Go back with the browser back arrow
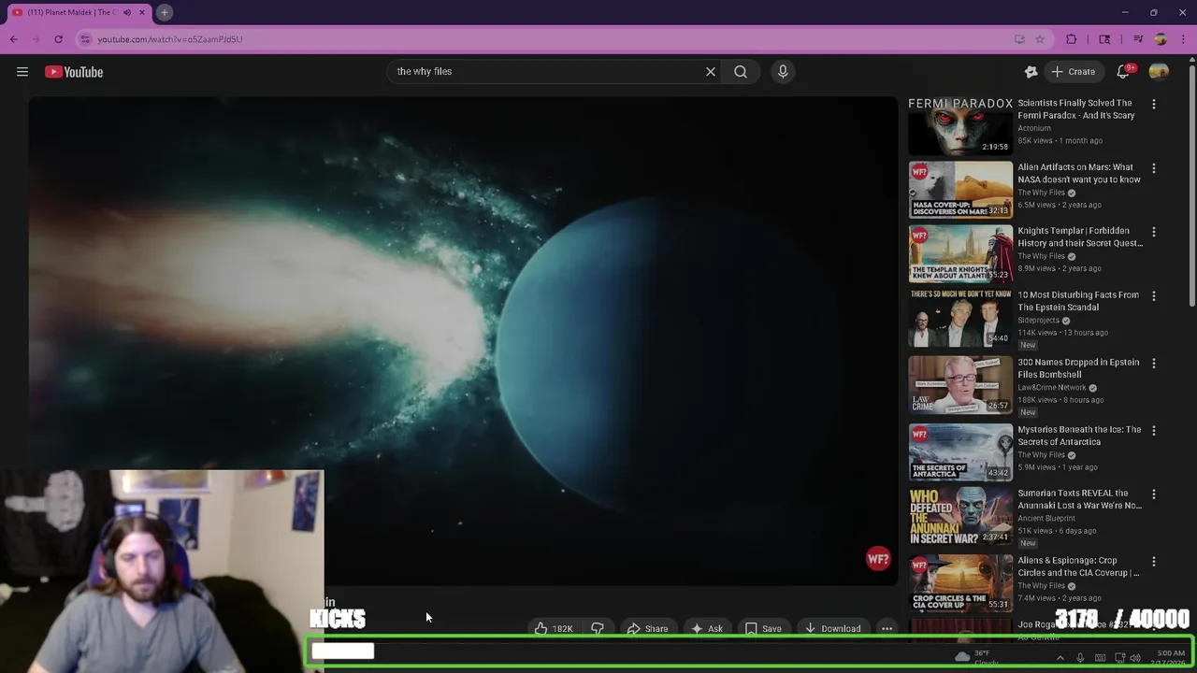 (x=14, y=39)
